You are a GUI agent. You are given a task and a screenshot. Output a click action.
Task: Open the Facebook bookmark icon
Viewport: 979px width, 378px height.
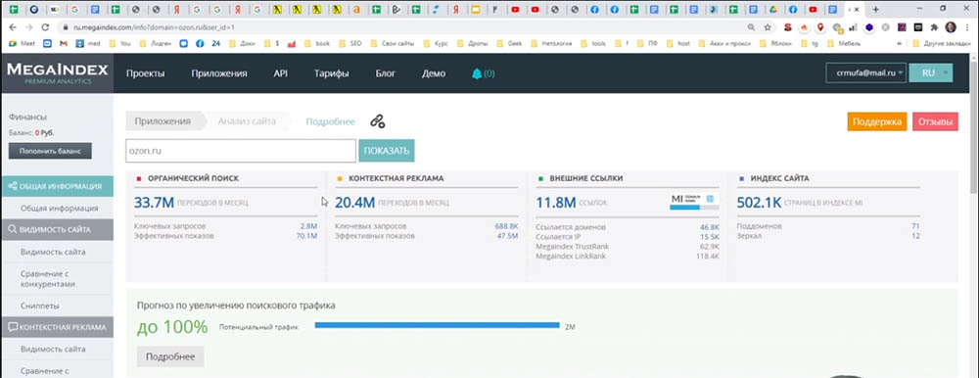pyautogui.click(x=200, y=44)
